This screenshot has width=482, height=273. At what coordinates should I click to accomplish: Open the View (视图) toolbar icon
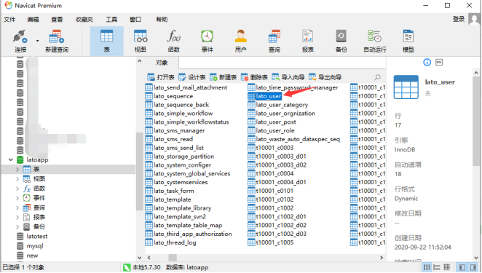coord(141,41)
